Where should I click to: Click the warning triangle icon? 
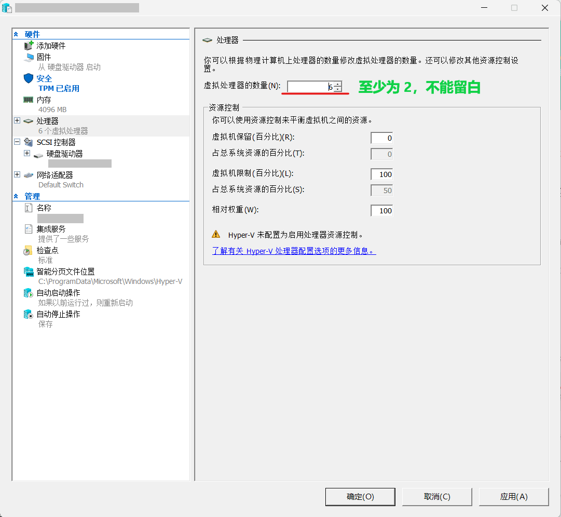pyautogui.click(x=216, y=234)
